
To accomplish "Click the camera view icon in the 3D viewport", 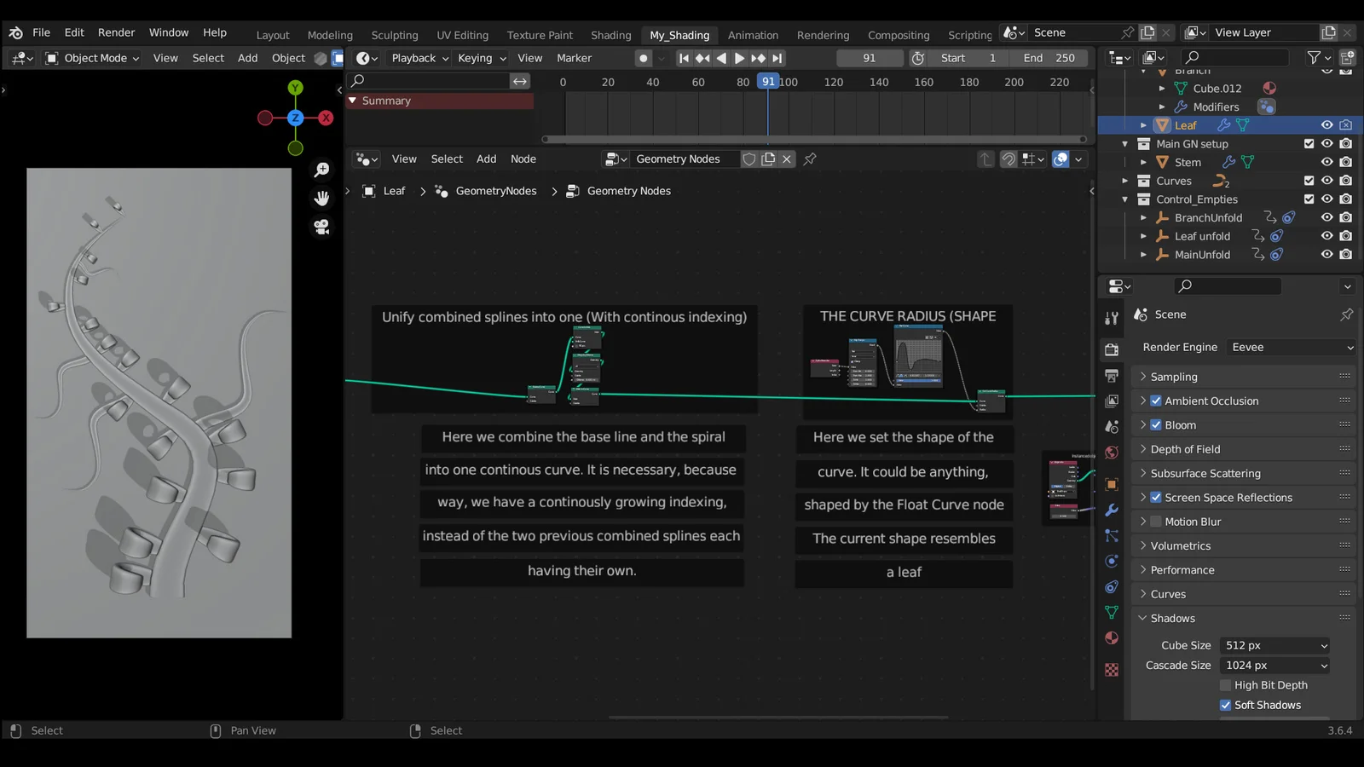I will coord(322,227).
